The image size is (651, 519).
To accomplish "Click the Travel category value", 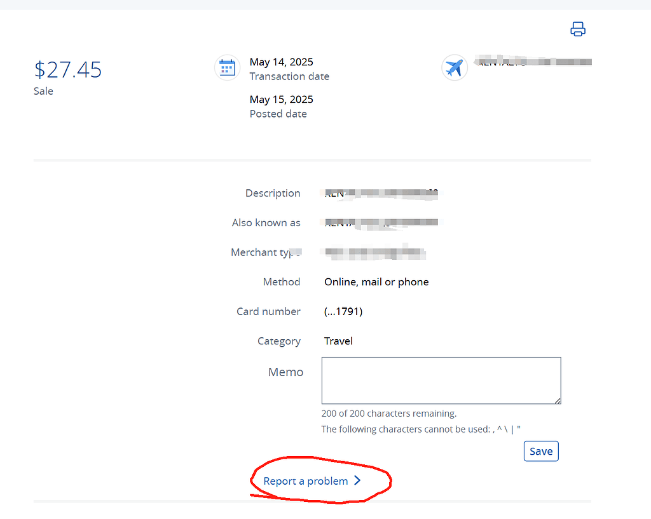I will (x=338, y=341).
